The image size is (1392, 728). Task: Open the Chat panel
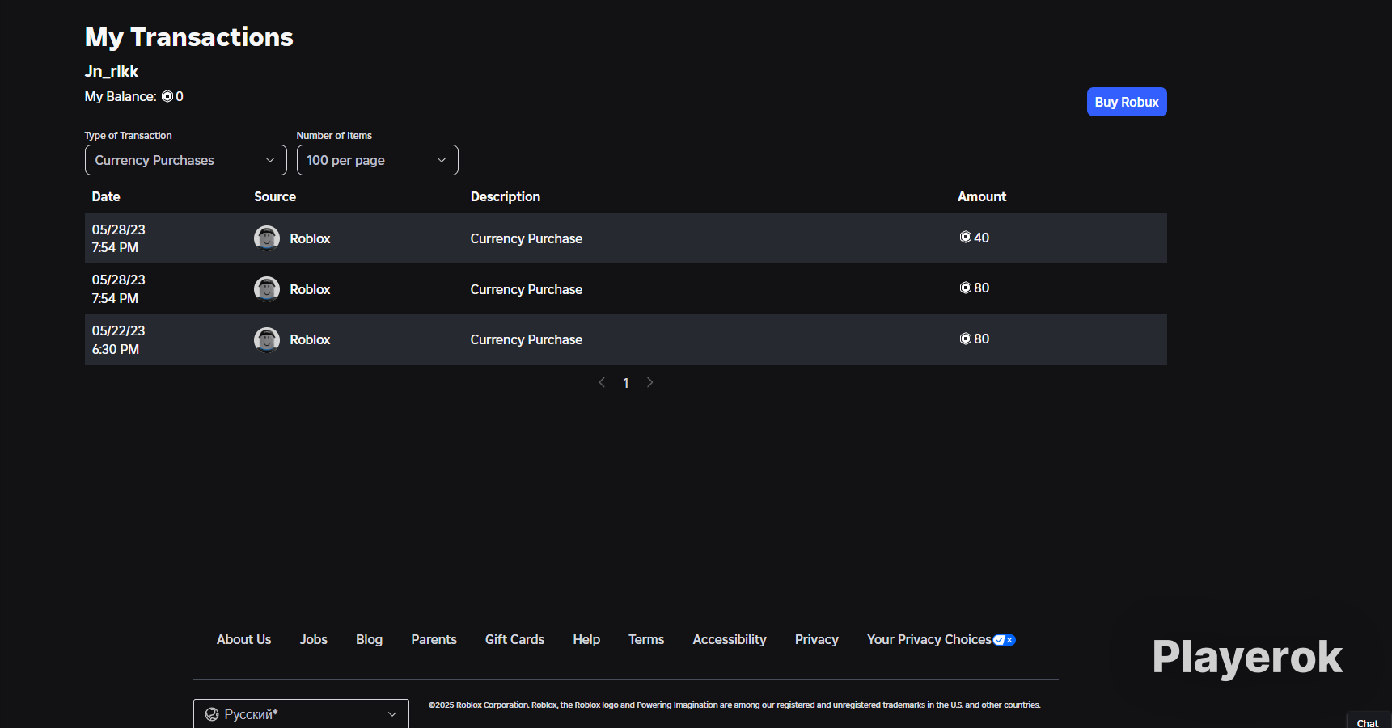[1368, 722]
